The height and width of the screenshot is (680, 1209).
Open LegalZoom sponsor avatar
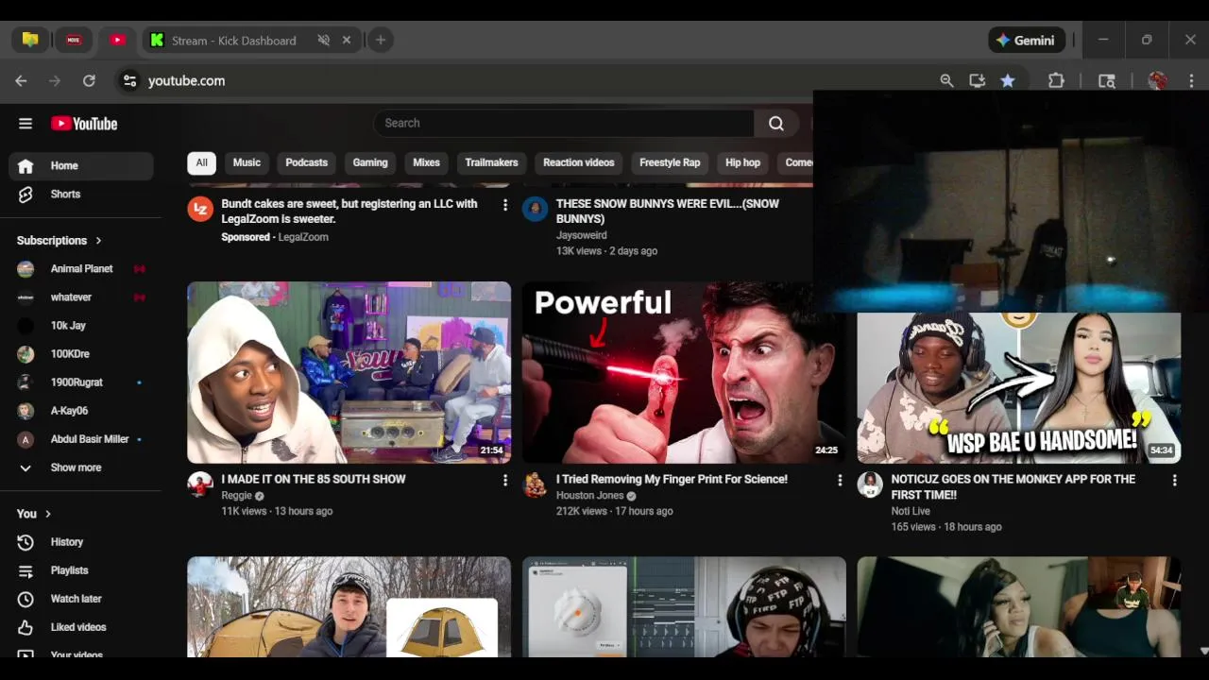point(200,210)
